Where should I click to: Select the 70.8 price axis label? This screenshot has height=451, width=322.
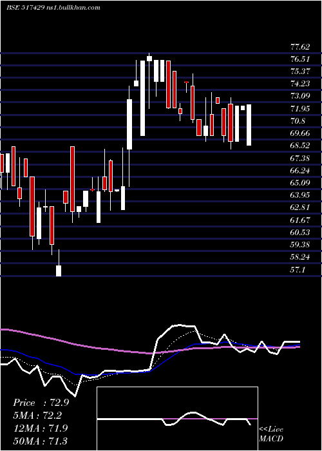pyautogui.click(x=298, y=121)
